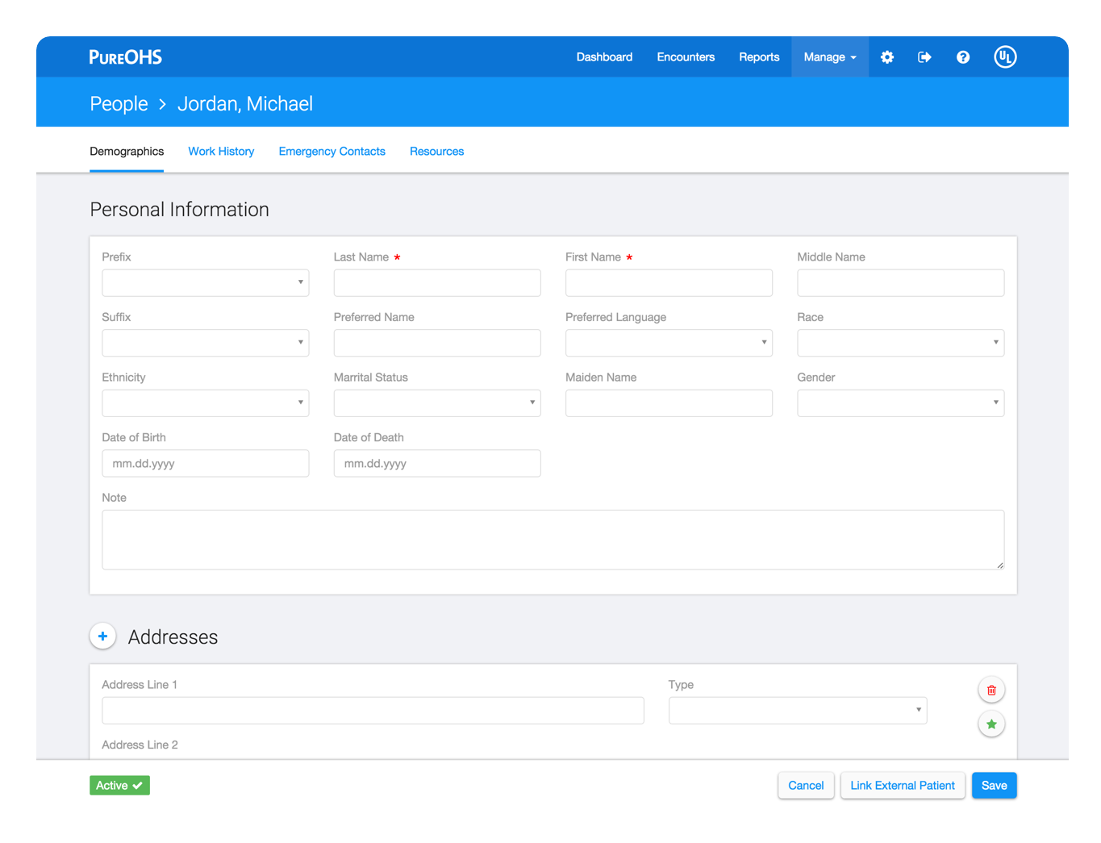Viewport: 1101px width, 843px height.
Task: Choose a value in Race dropdown
Action: (x=901, y=343)
